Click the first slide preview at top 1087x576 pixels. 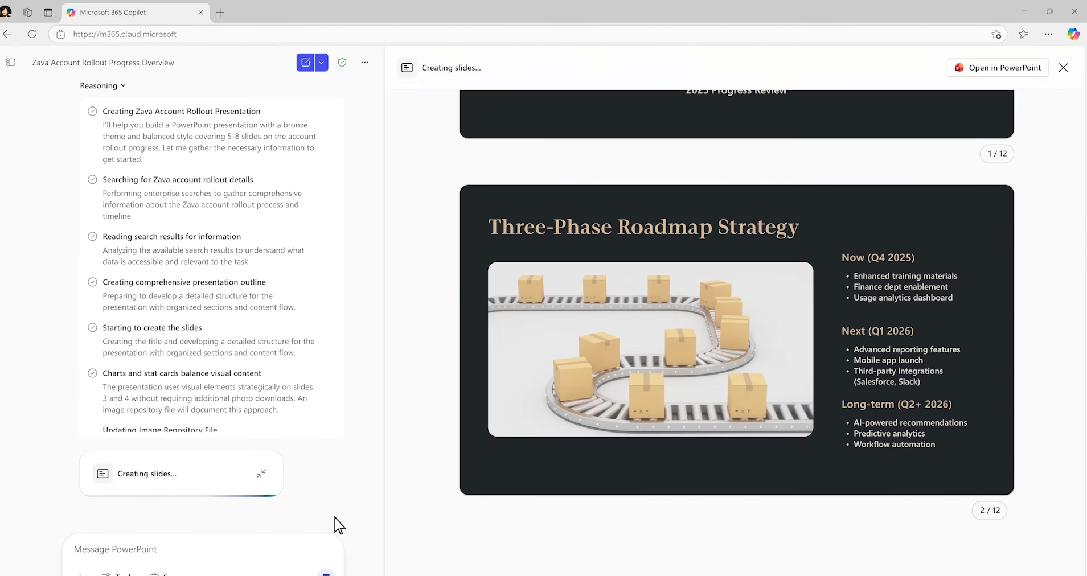pos(736,114)
